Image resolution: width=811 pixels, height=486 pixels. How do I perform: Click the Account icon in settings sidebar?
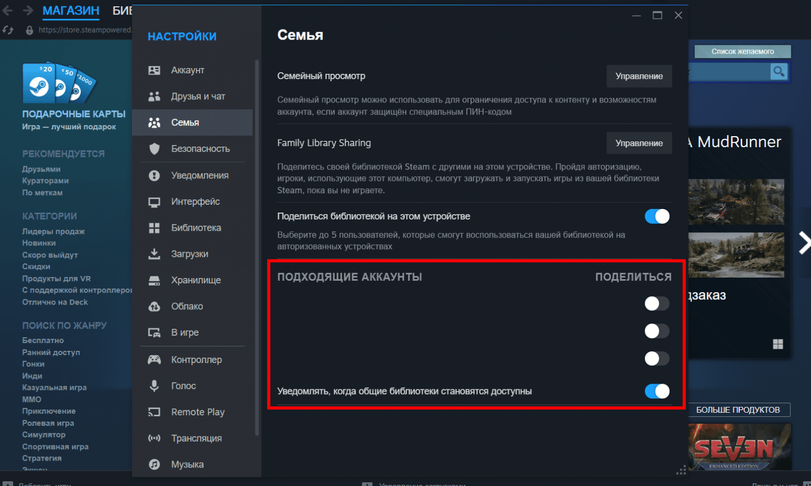[x=154, y=70]
